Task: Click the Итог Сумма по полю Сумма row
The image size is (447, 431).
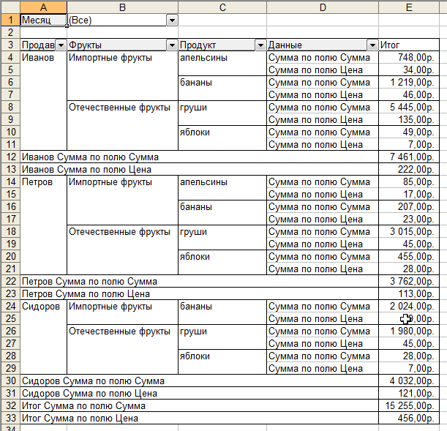Action: [x=199, y=405]
